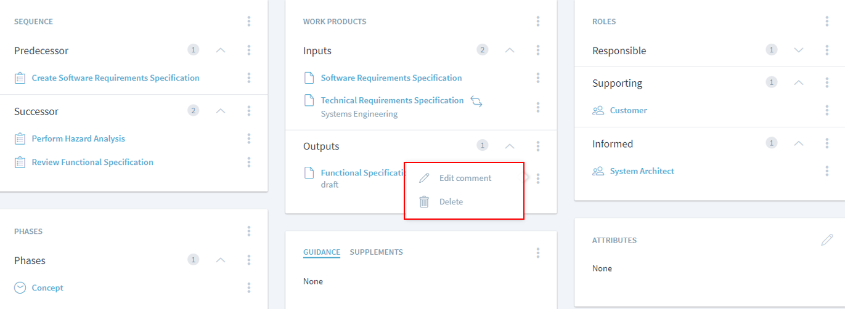Open the Roles panel three-dot menu
The image size is (845, 309).
click(x=827, y=22)
